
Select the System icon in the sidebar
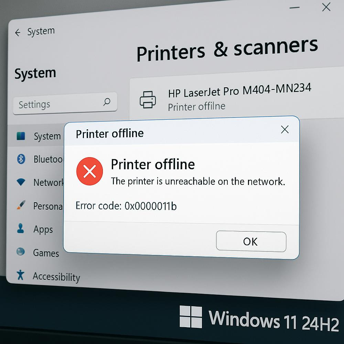(21, 136)
